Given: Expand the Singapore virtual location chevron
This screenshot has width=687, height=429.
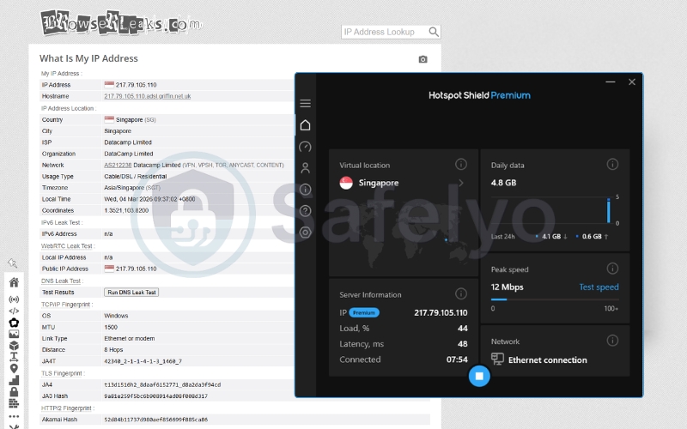Looking at the screenshot, I should click(x=461, y=183).
